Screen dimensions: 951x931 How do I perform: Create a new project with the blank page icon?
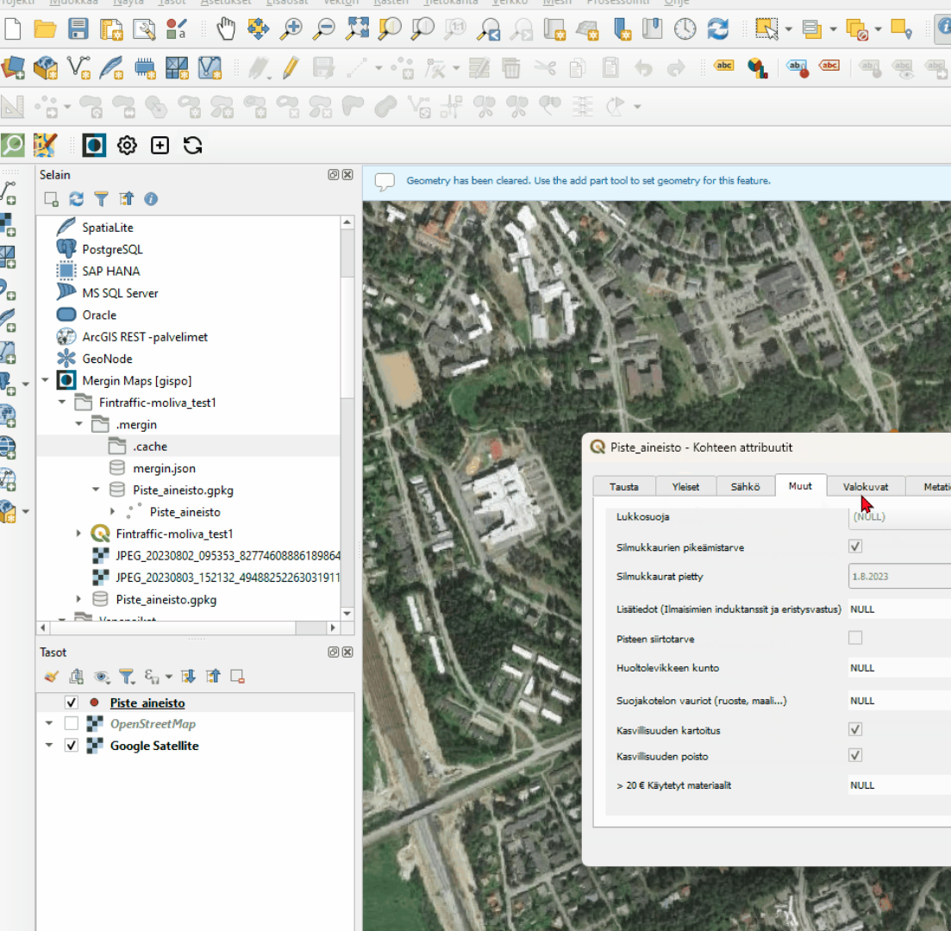tap(12, 28)
